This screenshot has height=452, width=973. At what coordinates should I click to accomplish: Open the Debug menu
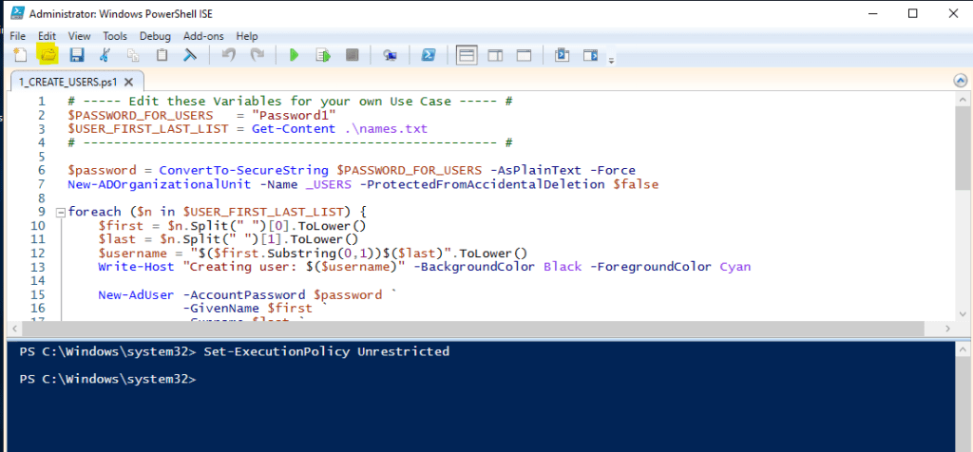tap(155, 35)
